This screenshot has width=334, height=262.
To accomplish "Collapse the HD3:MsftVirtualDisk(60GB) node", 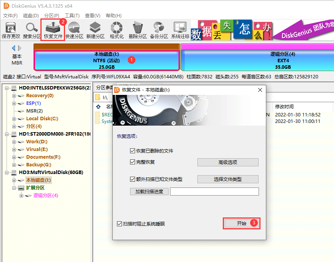I will click(7, 172).
